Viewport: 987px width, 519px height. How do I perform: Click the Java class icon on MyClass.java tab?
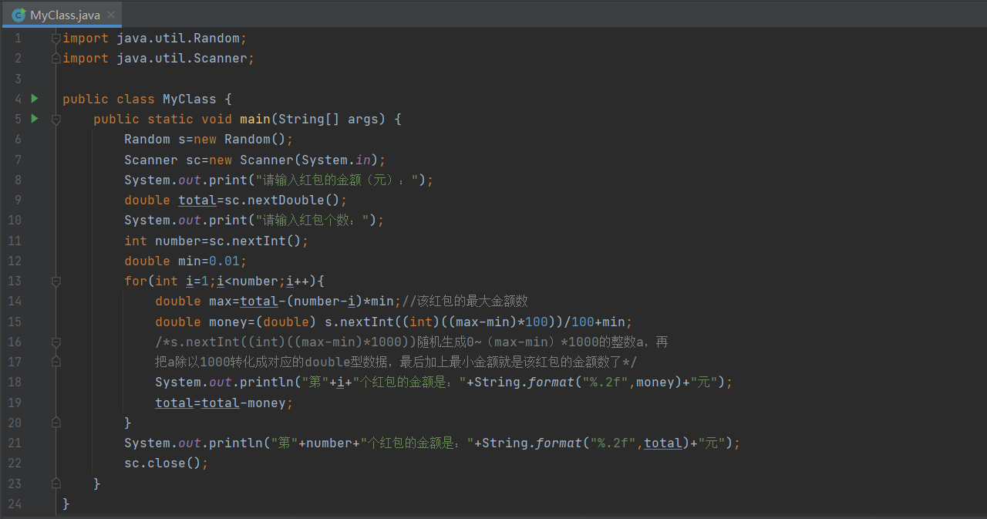click(x=19, y=15)
